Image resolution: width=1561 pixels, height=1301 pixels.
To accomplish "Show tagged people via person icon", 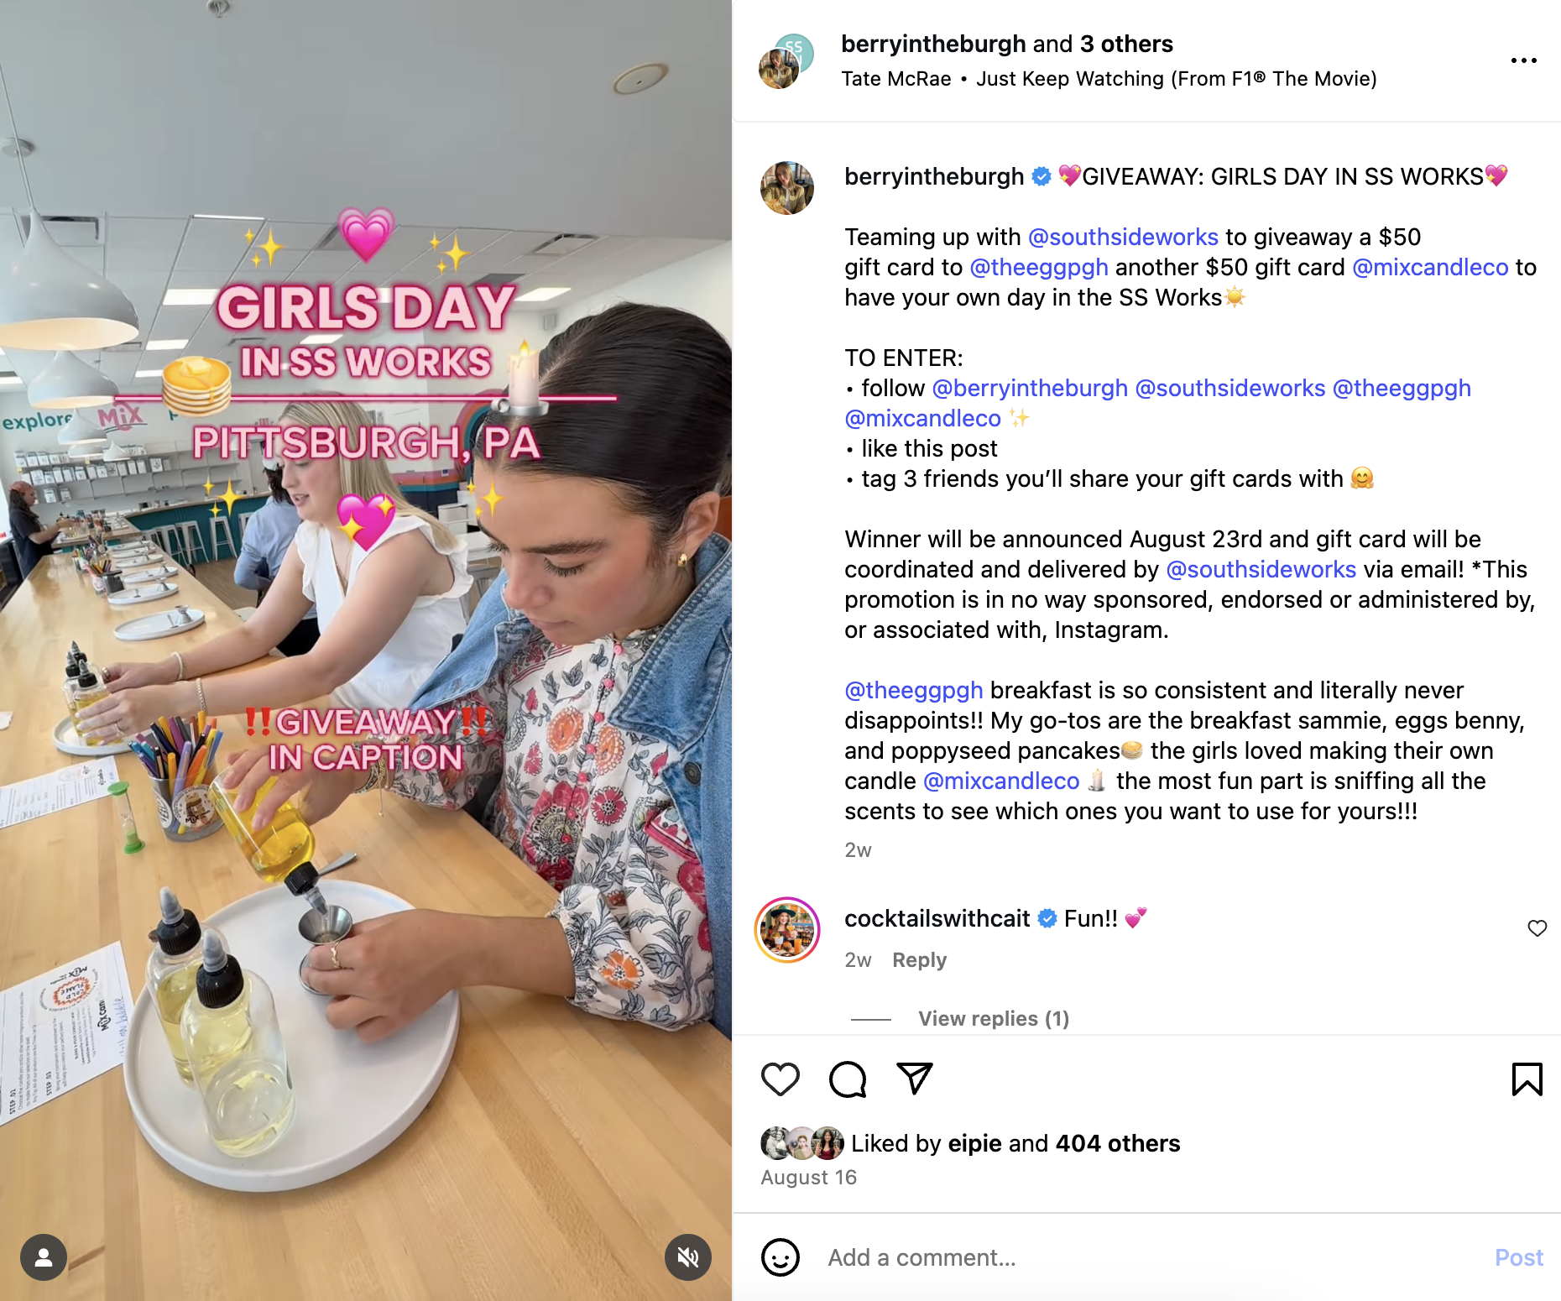I will pyautogui.click(x=44, y=1257).
